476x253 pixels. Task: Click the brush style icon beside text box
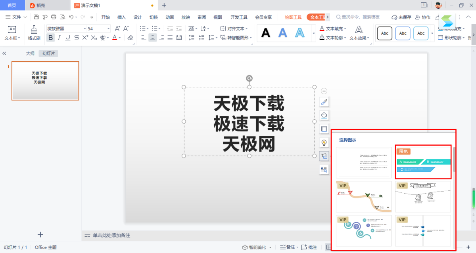(324, 102)
